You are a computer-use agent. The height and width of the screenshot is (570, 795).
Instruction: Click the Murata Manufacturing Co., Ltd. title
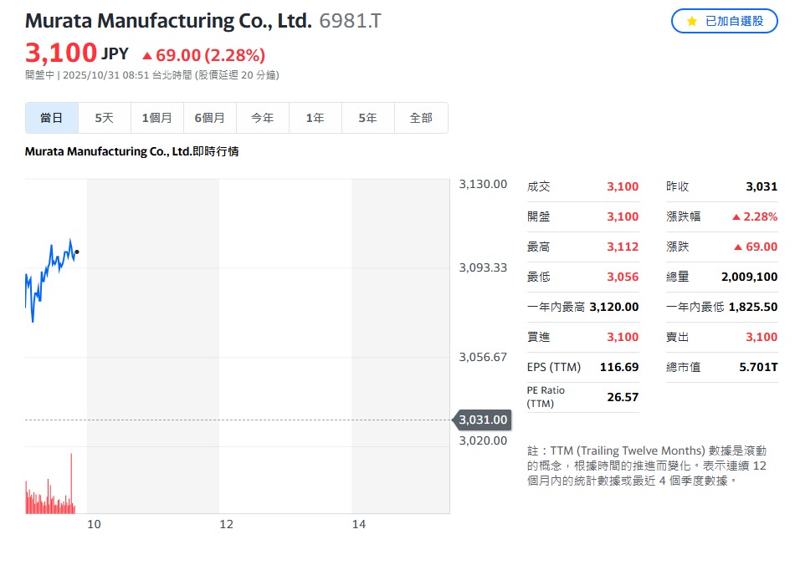coord(168,21)
